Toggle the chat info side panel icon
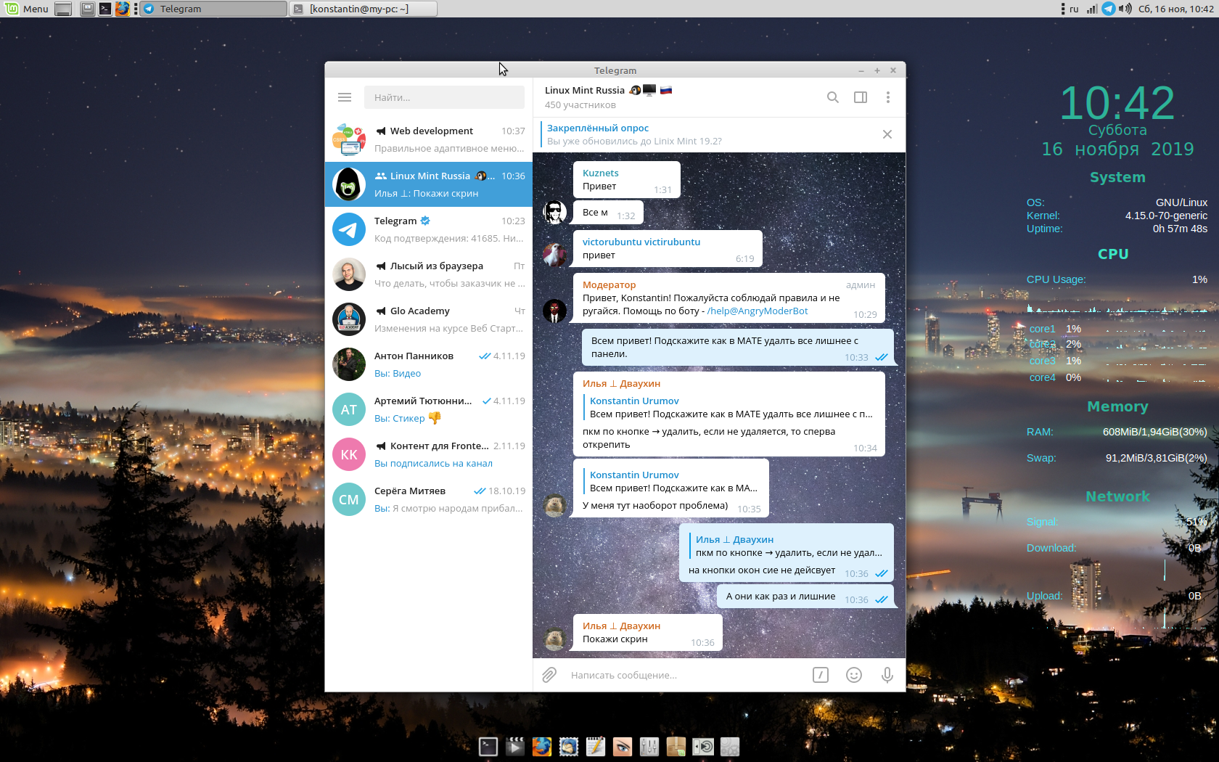The image size is (1219, 762). (861, 97)
